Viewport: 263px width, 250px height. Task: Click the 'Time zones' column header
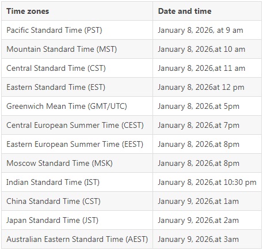pyautogui.click(x=77, y=11)
